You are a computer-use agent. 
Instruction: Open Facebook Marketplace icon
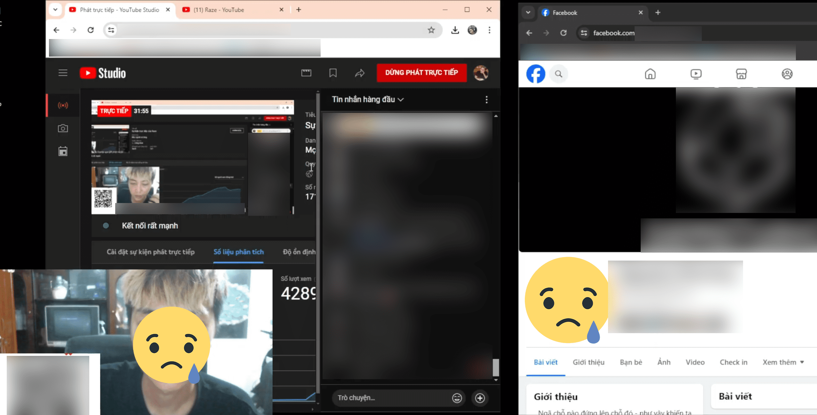(x=741, y=74)
